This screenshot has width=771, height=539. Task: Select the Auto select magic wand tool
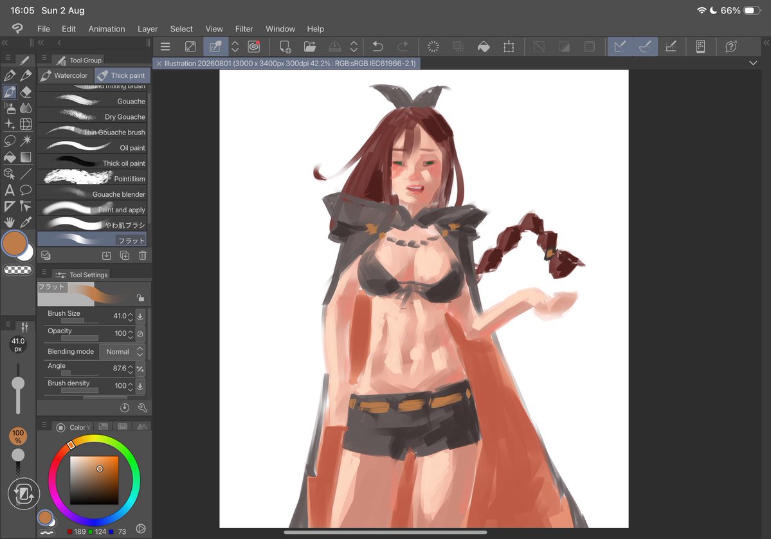point(26,141)
